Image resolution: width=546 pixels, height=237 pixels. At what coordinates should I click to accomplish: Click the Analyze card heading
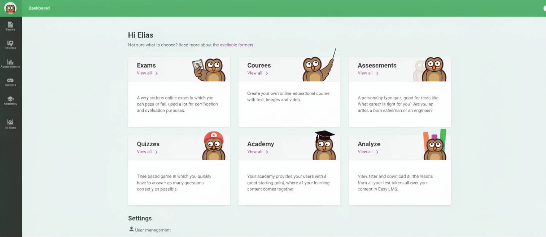click(369, 144)
